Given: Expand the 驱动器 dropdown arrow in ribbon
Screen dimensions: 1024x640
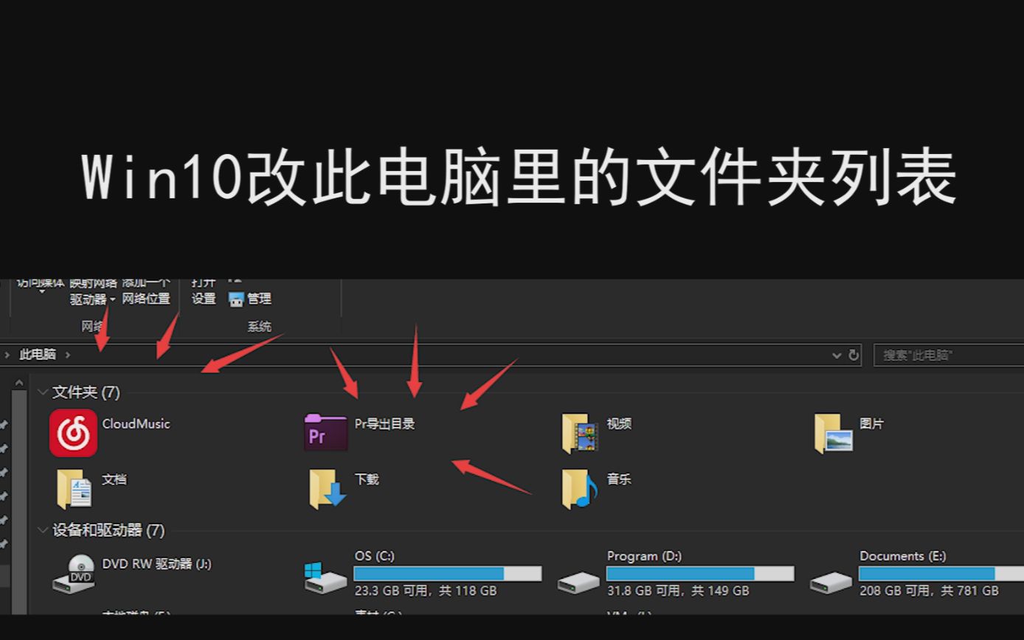Looking at the screenshot, I should tap(112, 299).
